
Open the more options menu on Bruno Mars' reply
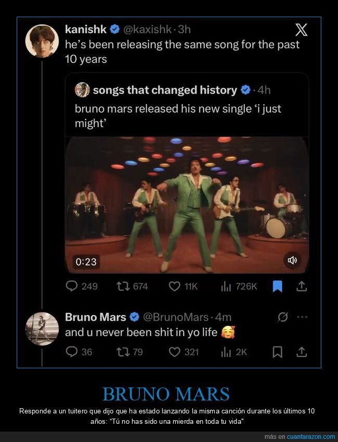click(301, 316)
